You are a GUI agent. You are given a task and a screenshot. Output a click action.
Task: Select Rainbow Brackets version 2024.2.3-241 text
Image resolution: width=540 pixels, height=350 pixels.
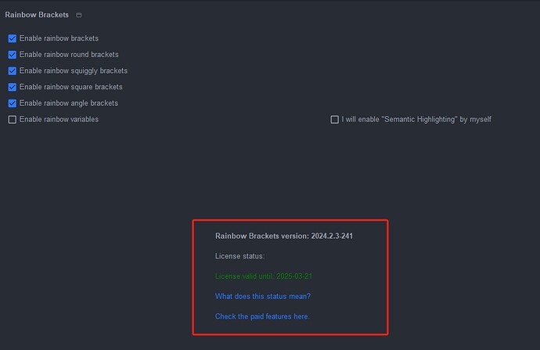pos(284,236)
